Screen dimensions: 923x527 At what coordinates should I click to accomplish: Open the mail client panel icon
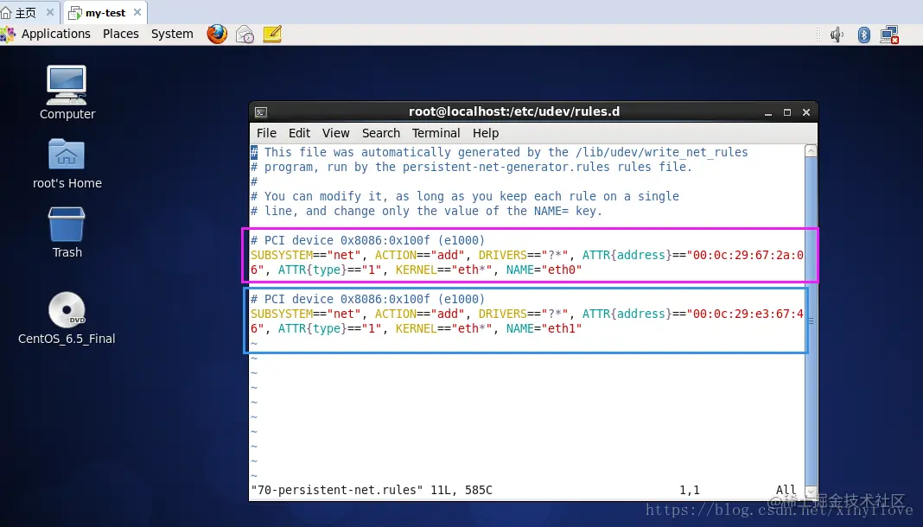[245, 34]
